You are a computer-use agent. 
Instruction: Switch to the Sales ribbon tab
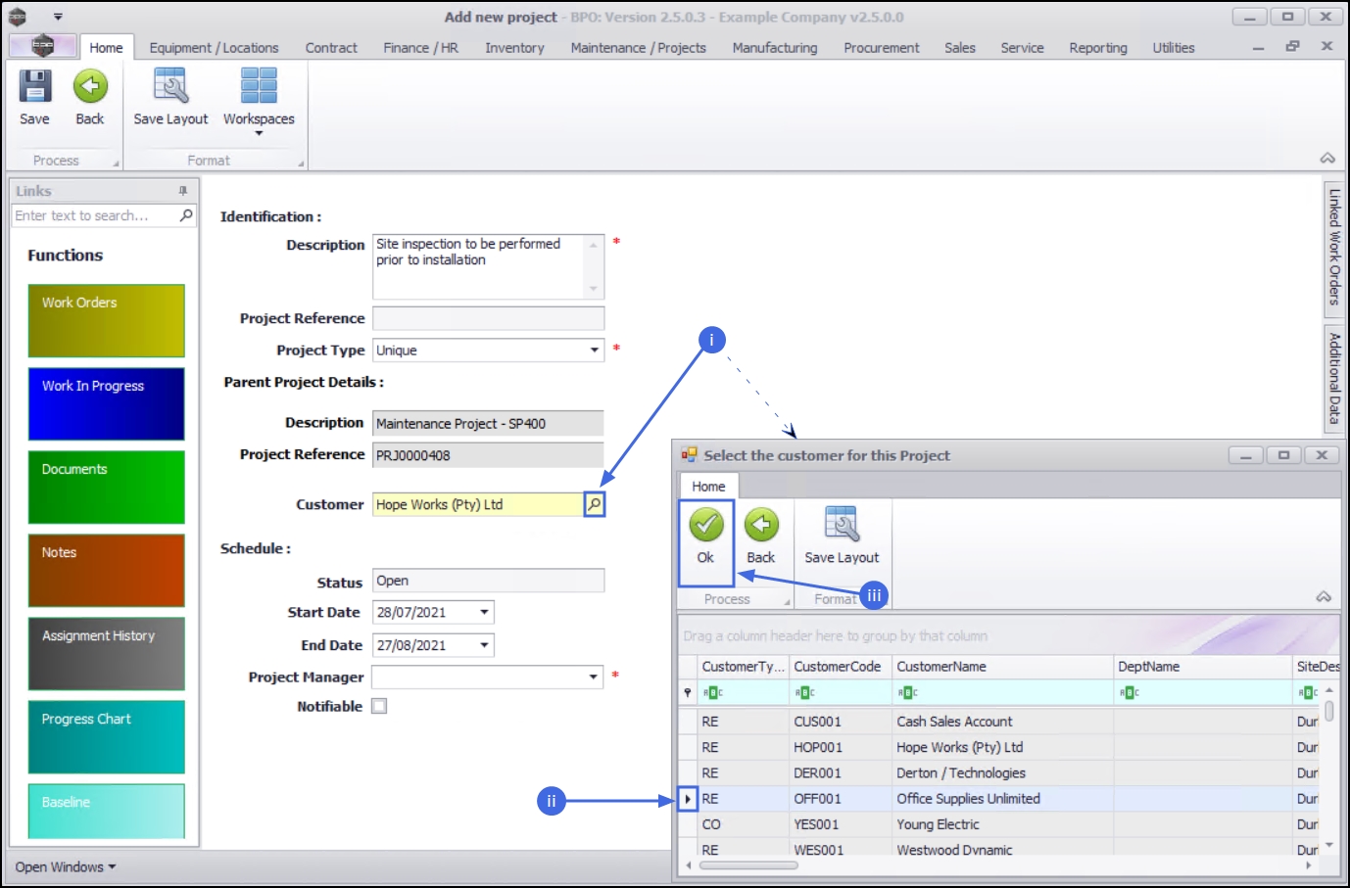(960, 48)
